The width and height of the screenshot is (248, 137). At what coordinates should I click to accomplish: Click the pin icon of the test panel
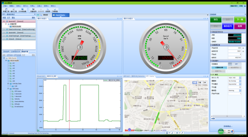35,14
